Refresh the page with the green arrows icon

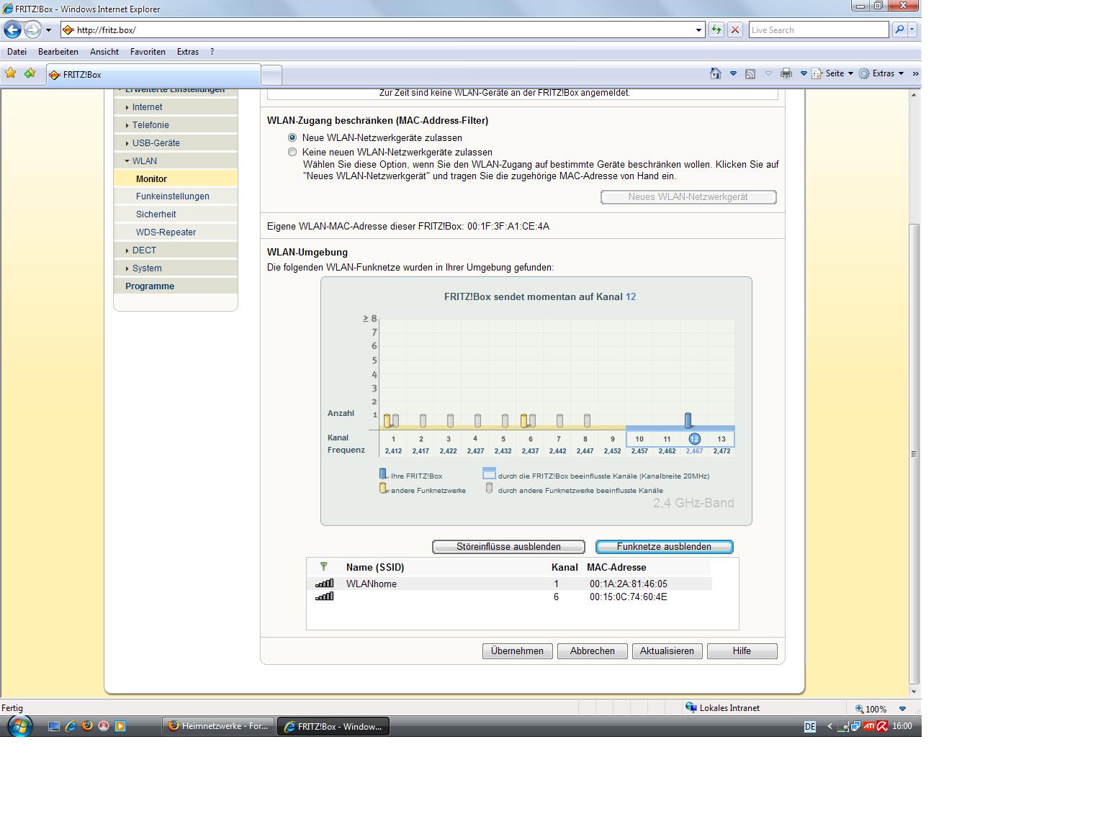[x=716, y=30]
